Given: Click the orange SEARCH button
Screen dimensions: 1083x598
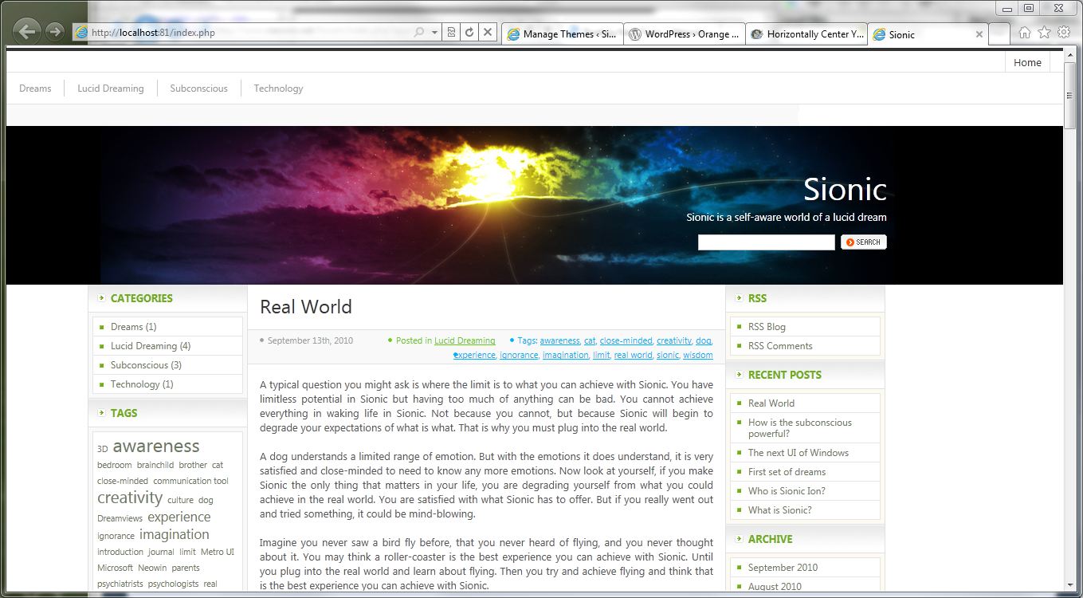Looking at the screenshot, I should [x=864, y=242].
